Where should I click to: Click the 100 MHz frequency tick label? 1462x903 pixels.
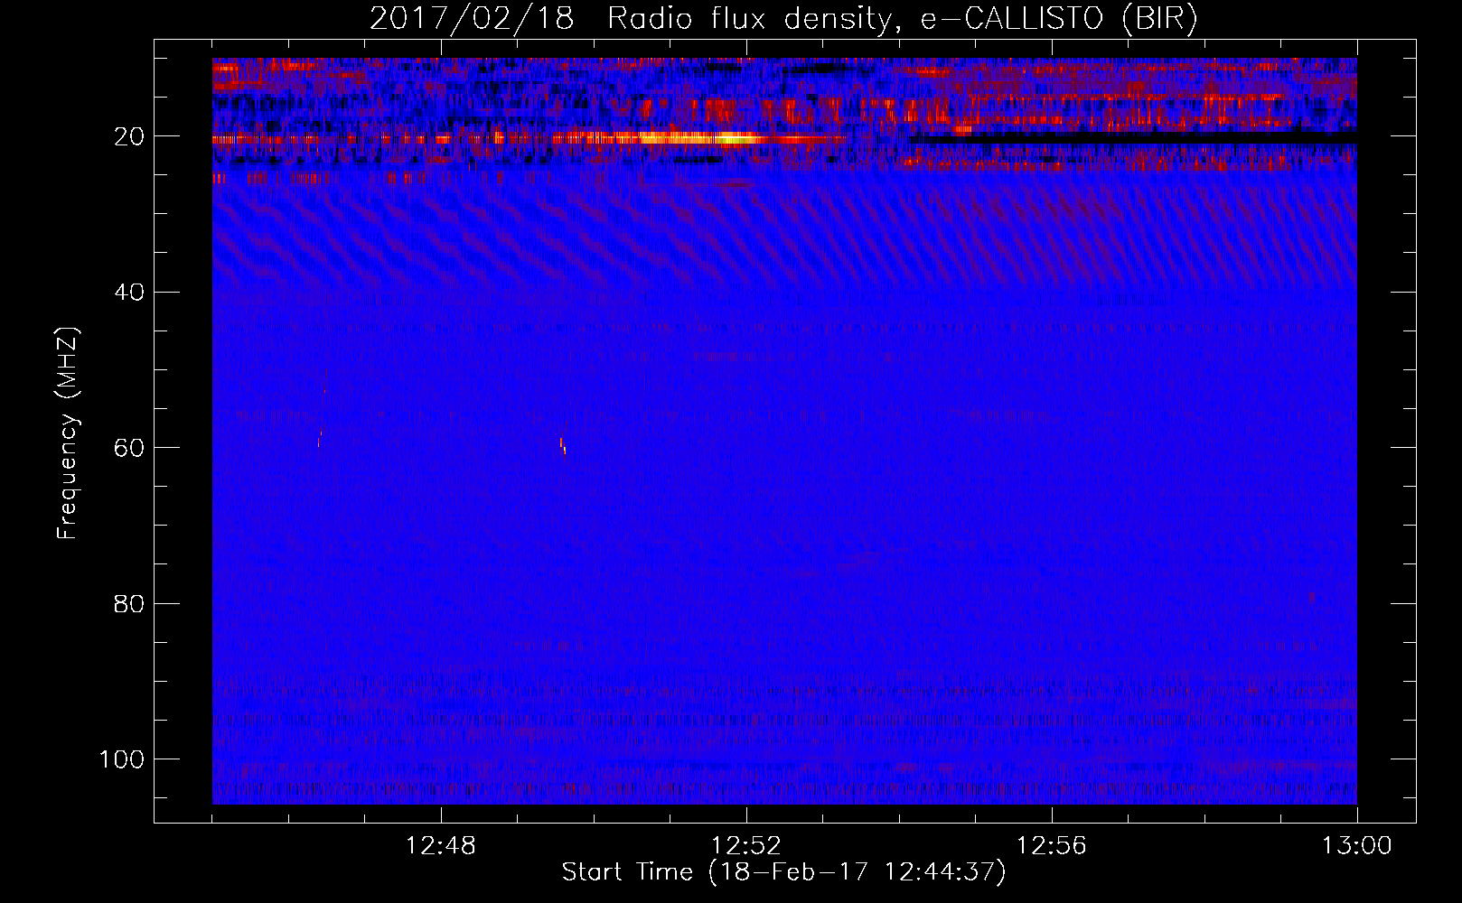(x=122, y=759)
